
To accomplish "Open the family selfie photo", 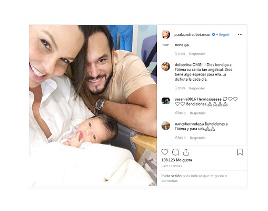I will 93,105.
